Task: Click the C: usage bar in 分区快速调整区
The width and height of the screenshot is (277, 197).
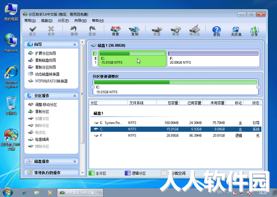Action: (x=175, y=82)
